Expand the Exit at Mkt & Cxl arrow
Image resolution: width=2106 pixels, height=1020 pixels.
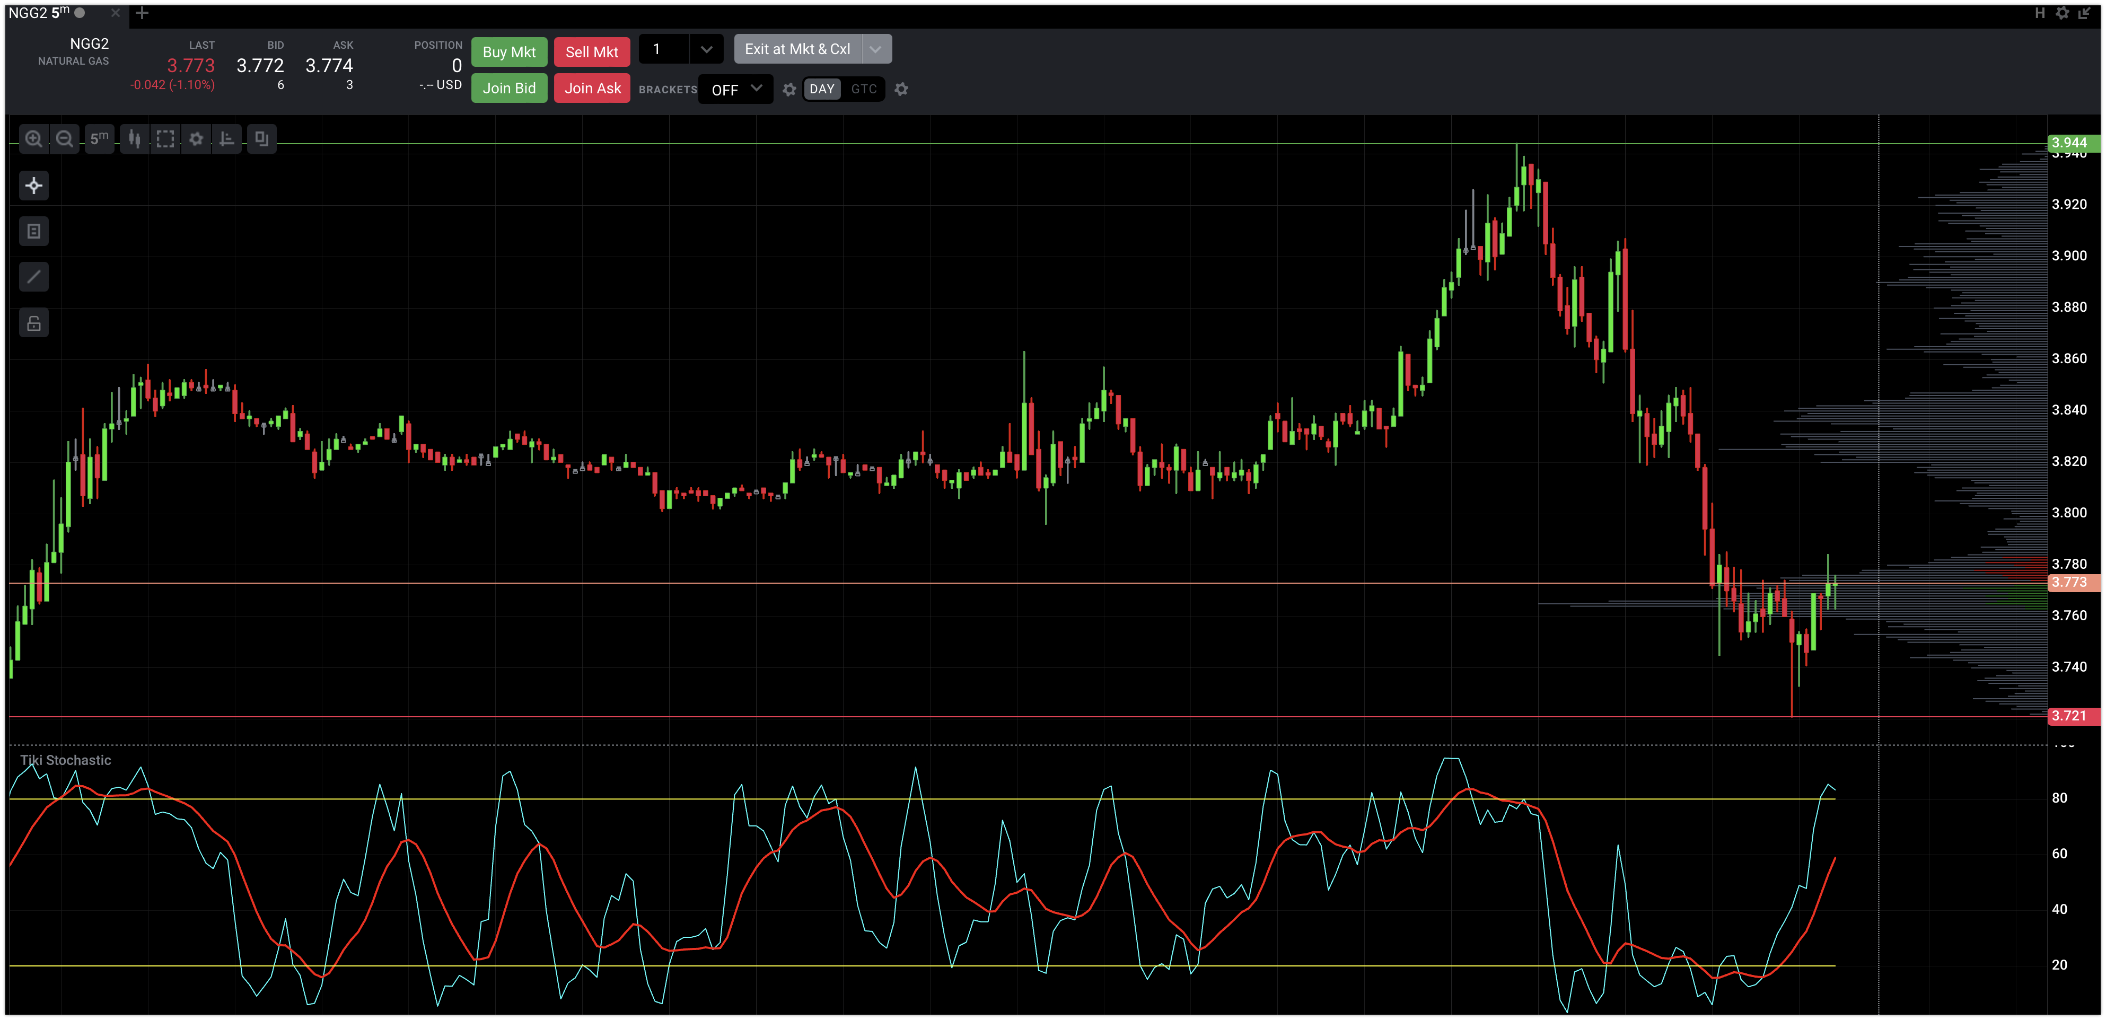[875, 49]
